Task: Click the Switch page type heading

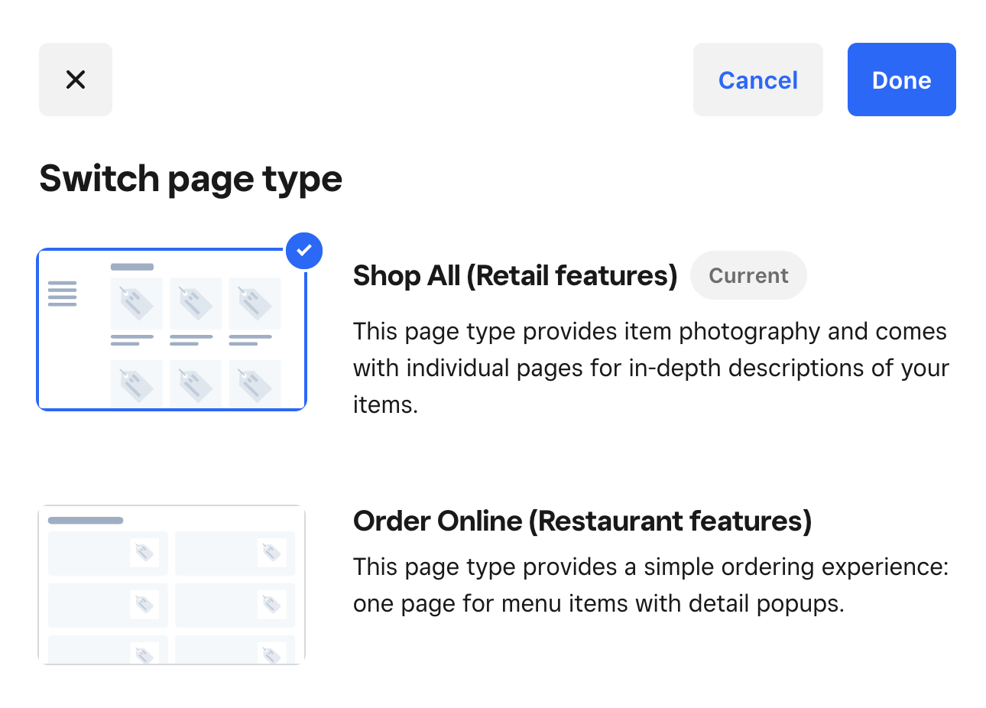Action: click(191, 179)
